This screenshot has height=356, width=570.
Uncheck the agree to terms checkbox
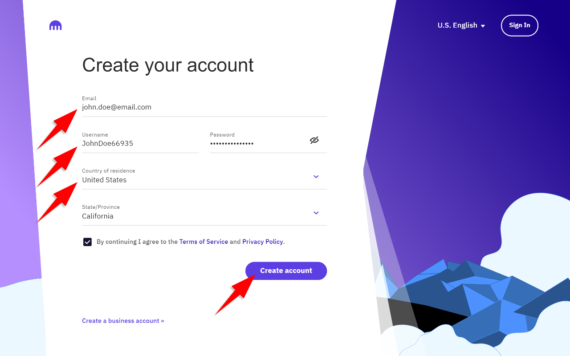(x=87, y=242)
